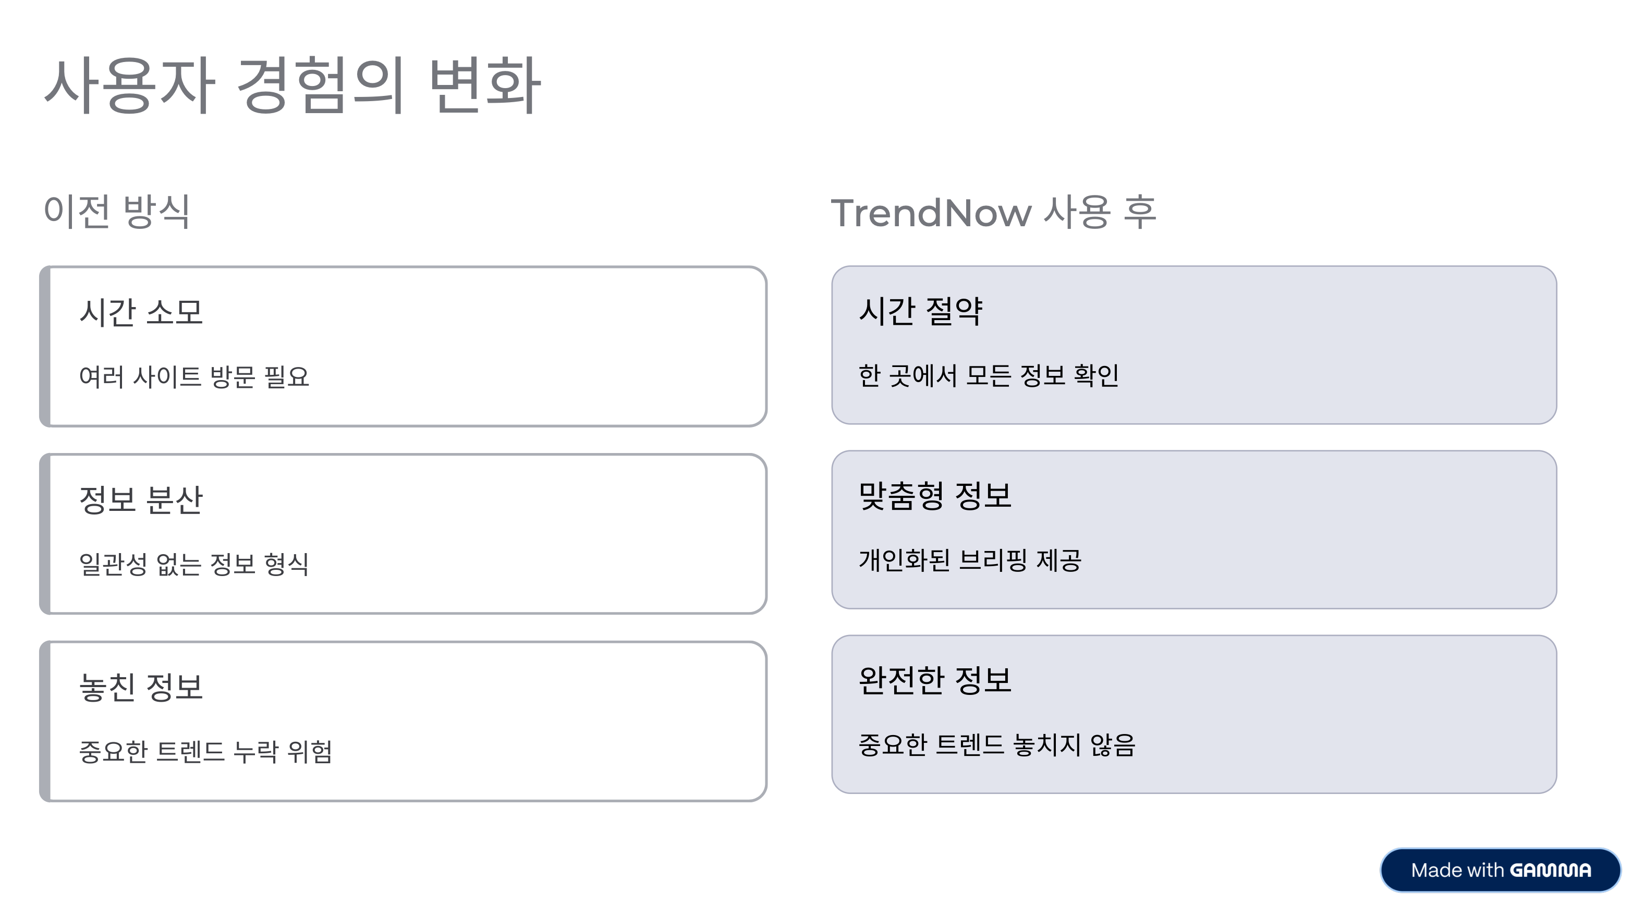Select the "중요한 트렌드 놓치지 않음" text
This screenshot has height=905, width=1632.
pyautogui.click(x=996, y=745)
